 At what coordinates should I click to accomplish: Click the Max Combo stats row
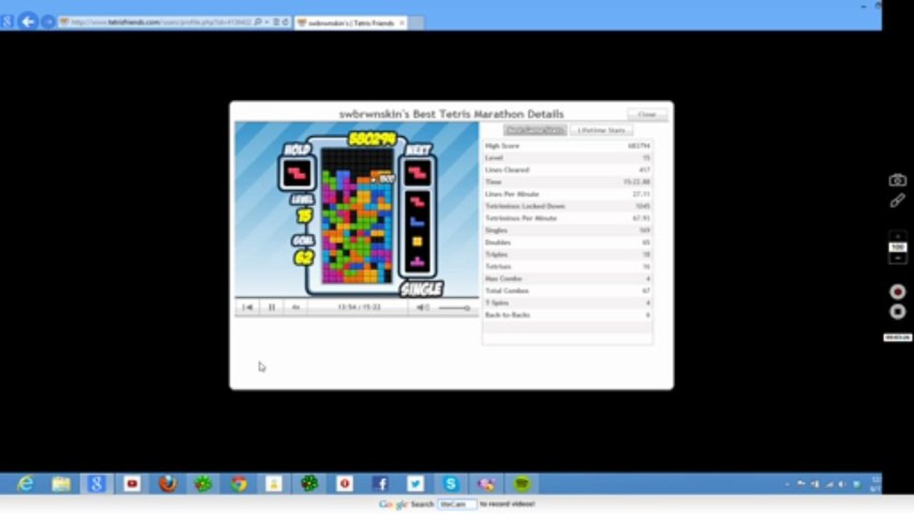[567, 278]
